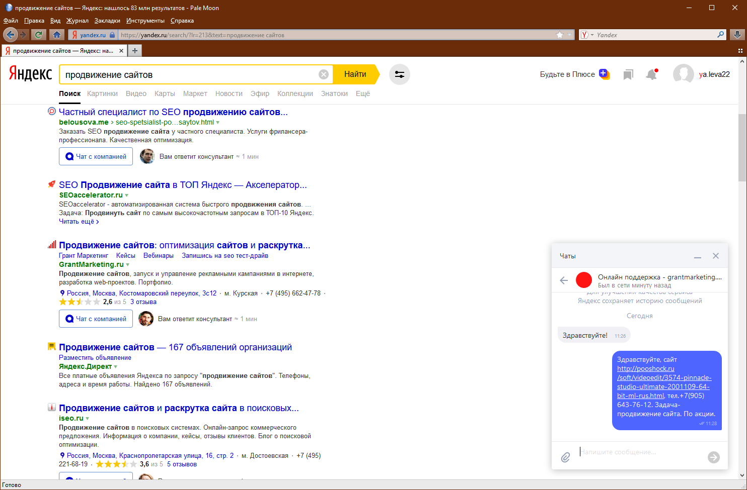Click the chat message input field
747x490 pixels.
[x=640, y=452]
